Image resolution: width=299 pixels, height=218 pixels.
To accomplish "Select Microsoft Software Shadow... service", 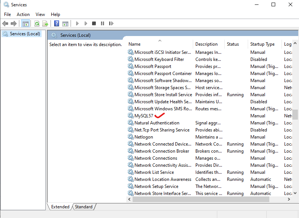I will tap(163, 81).
